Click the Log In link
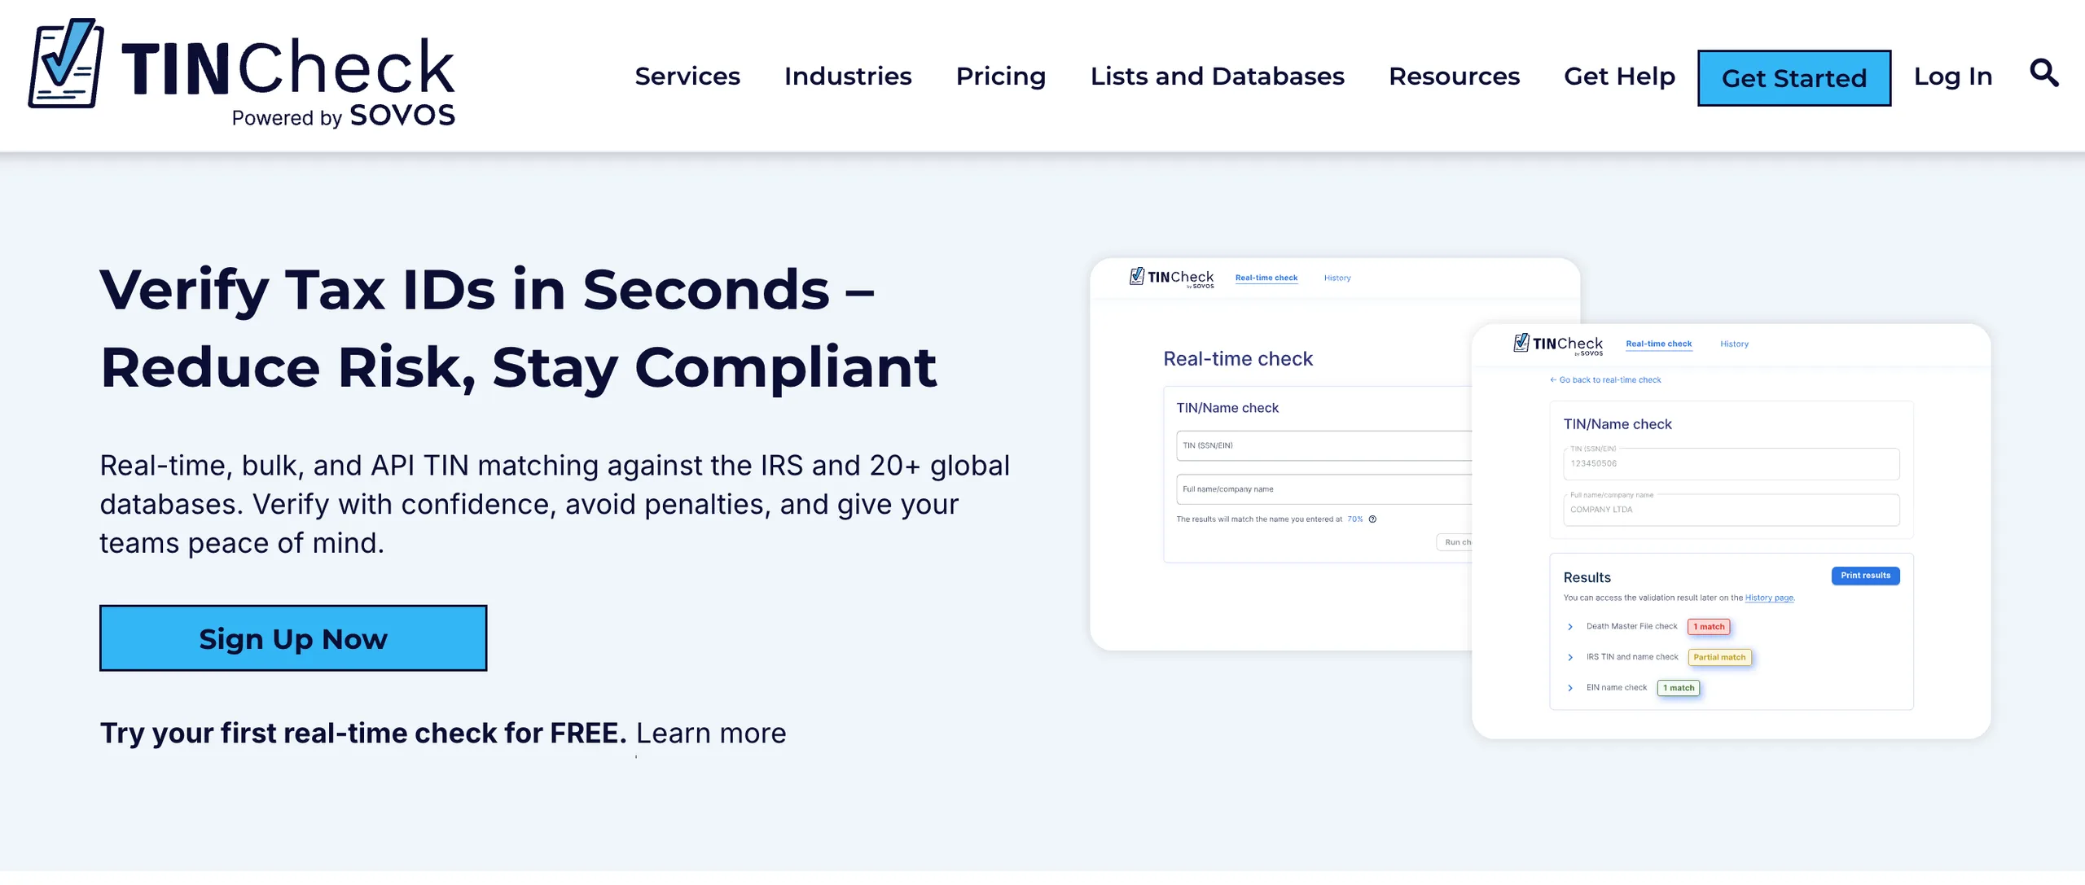This screenshot has width=2085, height=885. click(1953, 76)
